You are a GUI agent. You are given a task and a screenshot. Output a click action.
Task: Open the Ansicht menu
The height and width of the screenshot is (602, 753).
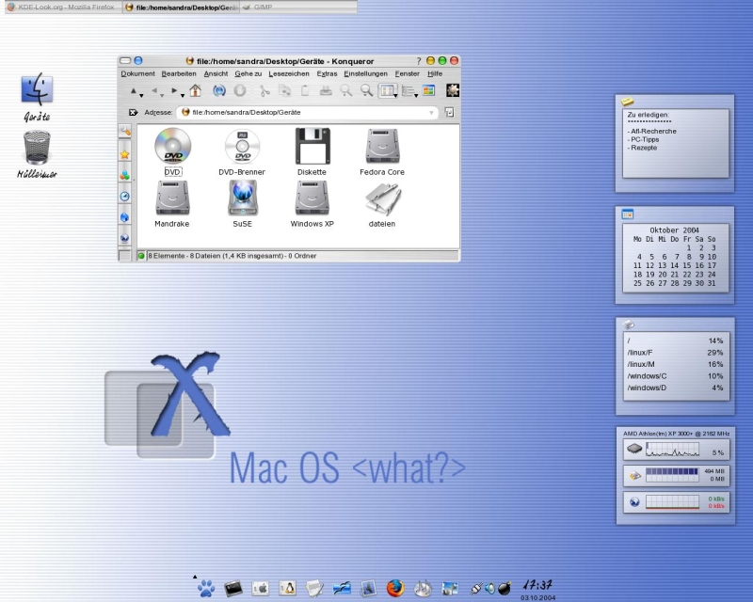tap(216, 73)
